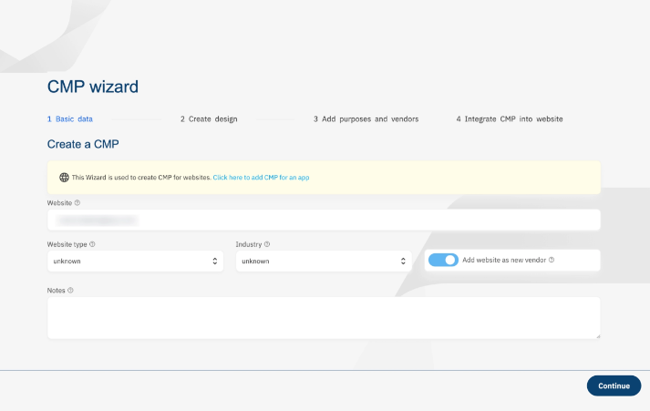Jump to step 3 Add purposes and vendors
Image resolution: width=650 pixels, height=411 pixels.
pyautogui.click(x=366, y=119)
